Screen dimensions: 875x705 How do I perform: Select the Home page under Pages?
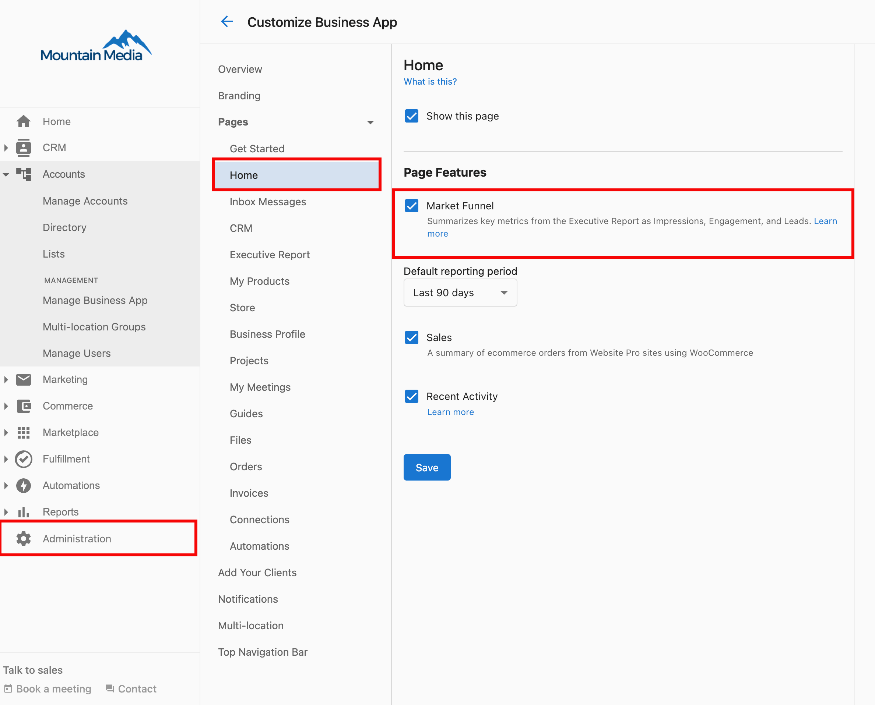coord(297,175)
